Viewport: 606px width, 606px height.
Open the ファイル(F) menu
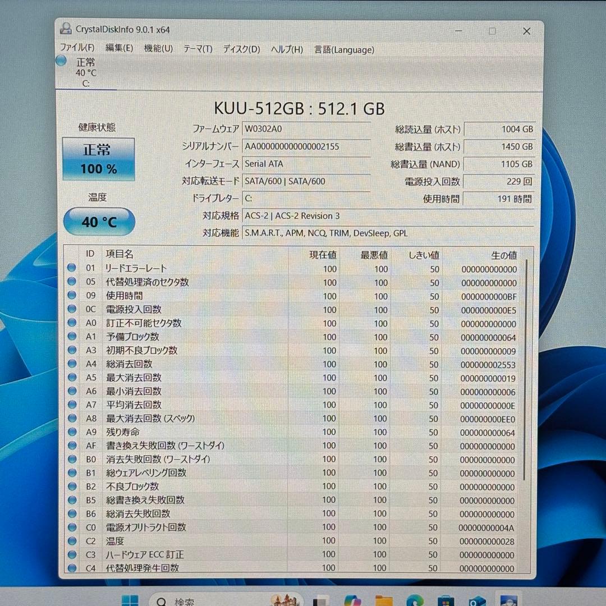pyautogui.click(x=77, y=49)
